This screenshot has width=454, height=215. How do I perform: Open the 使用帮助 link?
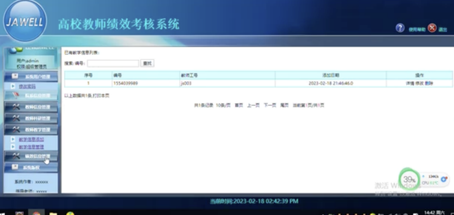click(417, 30)
